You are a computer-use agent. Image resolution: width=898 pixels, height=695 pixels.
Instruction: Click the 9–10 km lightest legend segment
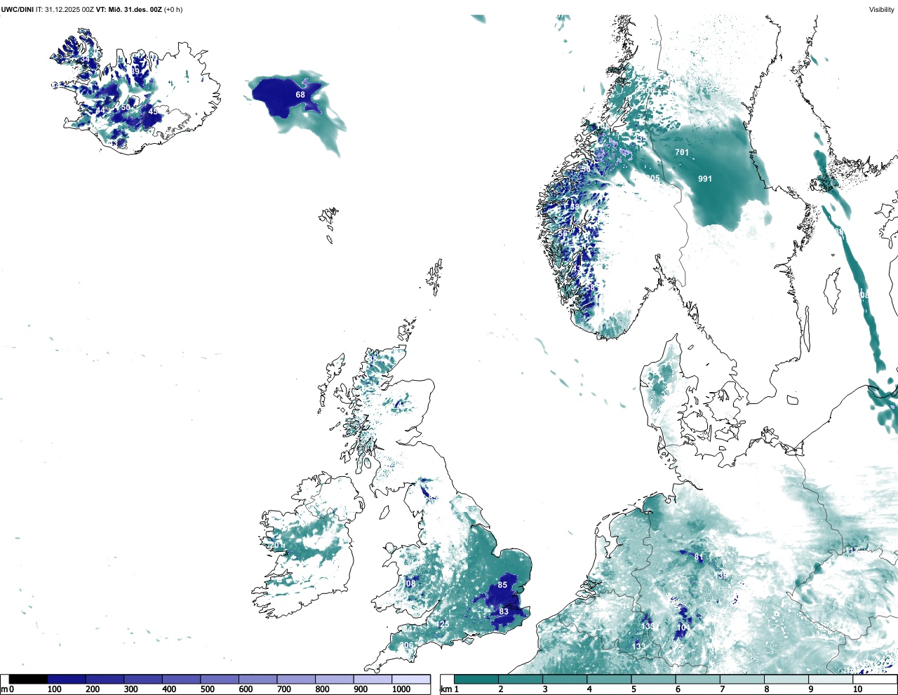click(831, 679)
